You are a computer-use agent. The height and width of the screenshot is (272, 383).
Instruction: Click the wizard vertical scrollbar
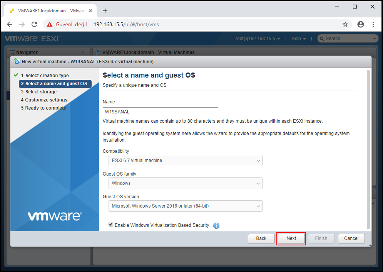368,149
